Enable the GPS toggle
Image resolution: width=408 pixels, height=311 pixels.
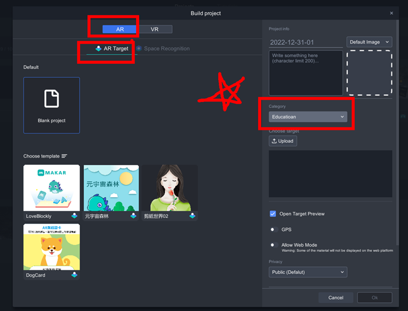[274, 230]
